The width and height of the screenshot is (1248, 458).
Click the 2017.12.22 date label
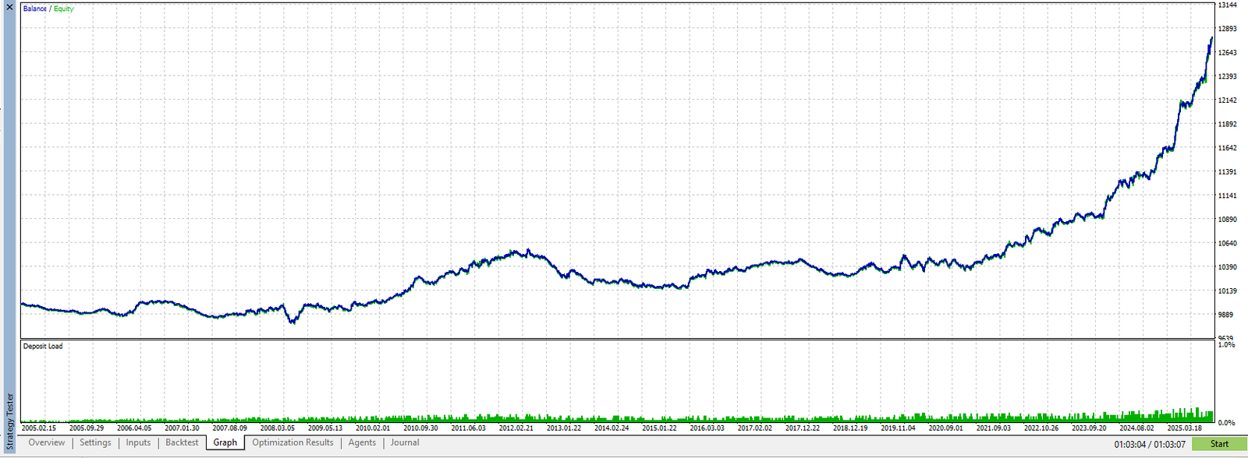tap(803, 428)
